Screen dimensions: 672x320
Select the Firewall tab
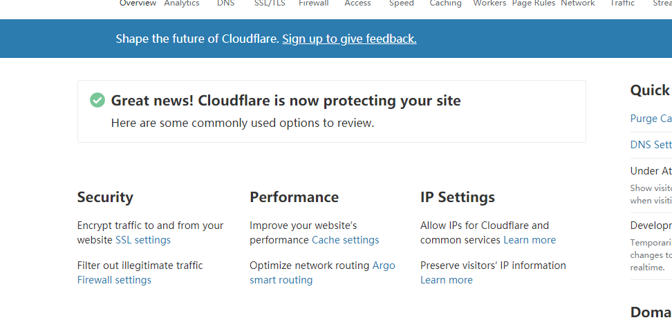click(314, 3)
